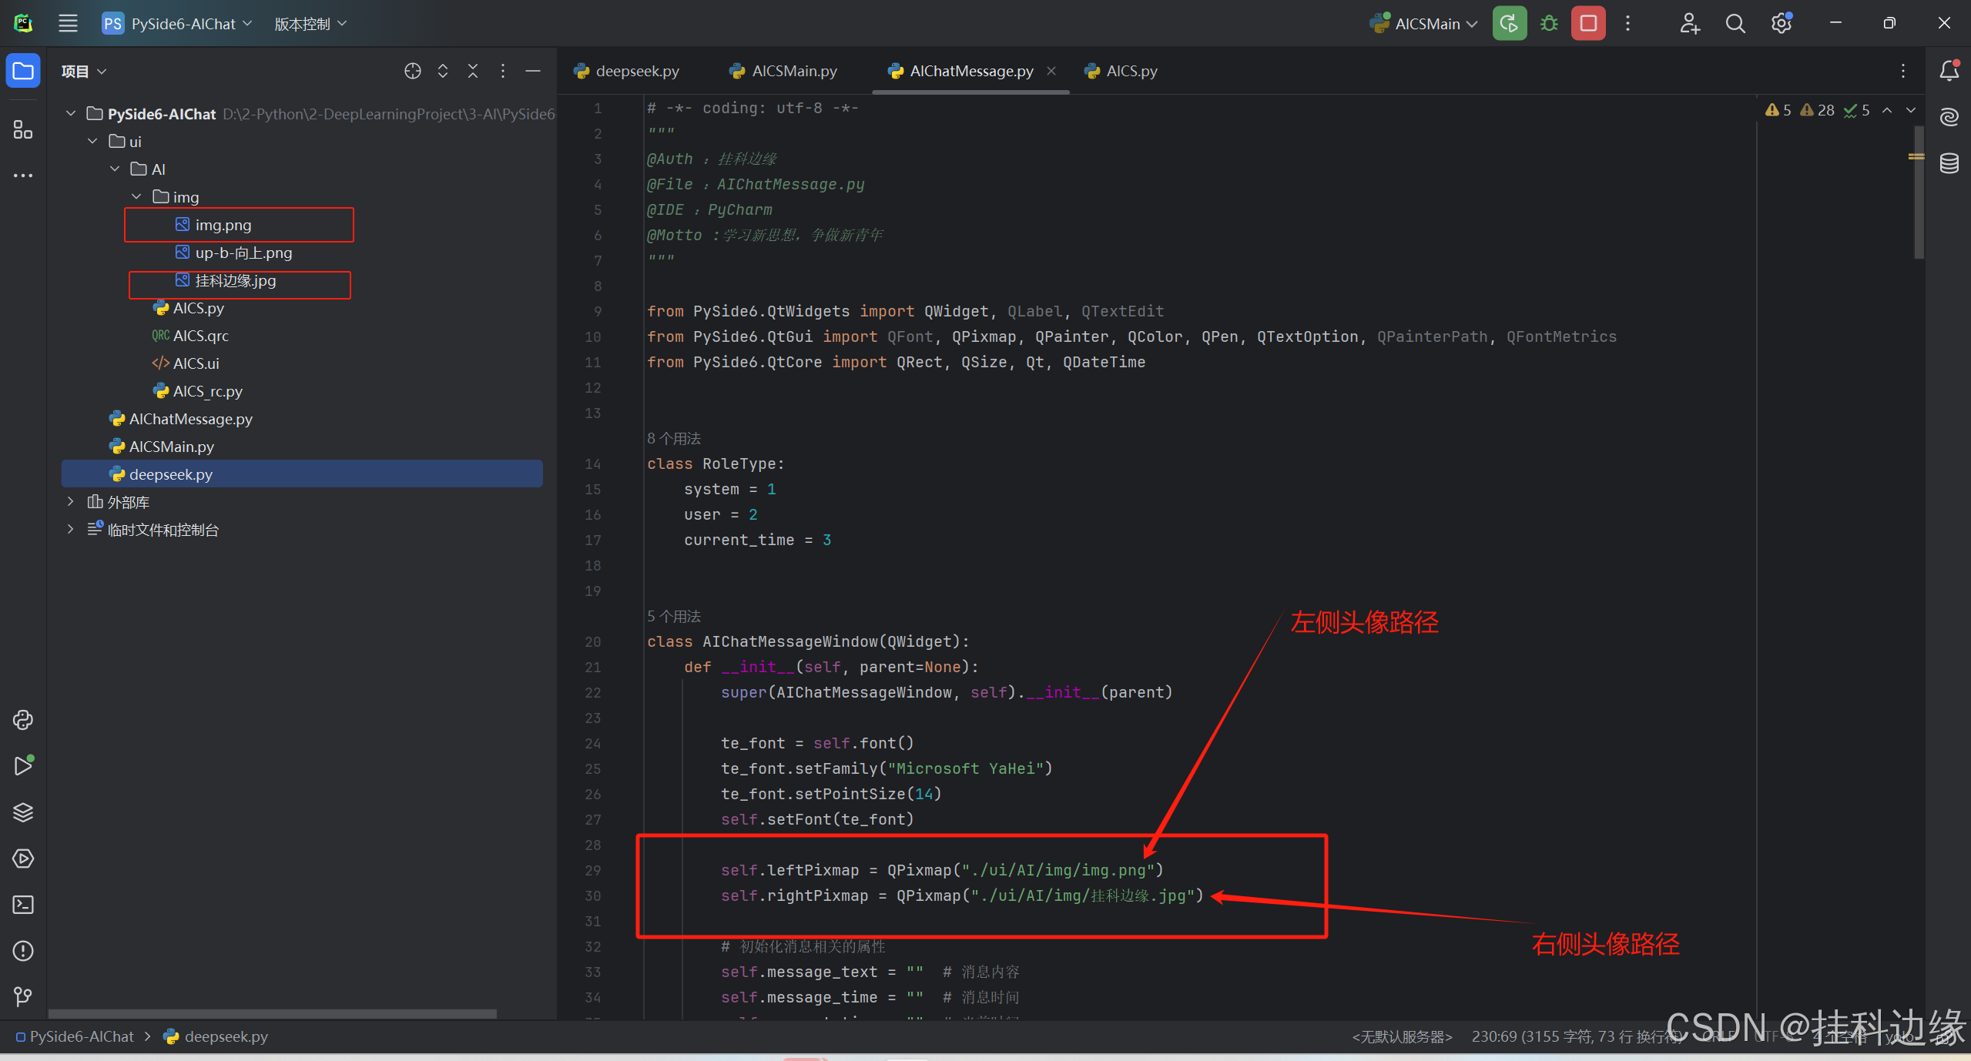Image resolution: width=1971 pixels, height=1061 pixels.
Task: Open the 版本控制 dropdown
Action: pos(310,23)
